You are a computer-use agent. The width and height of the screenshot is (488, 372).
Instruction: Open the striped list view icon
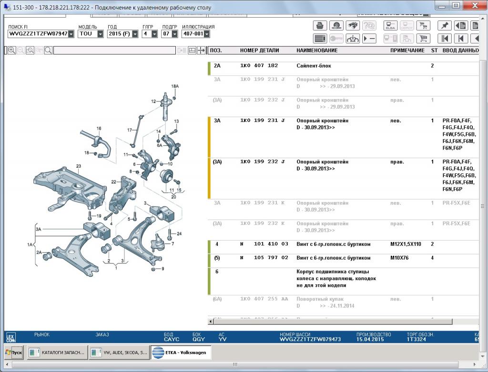tap(320, 39)
